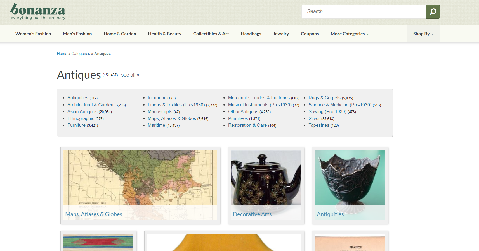Open Home & Garden menu
The width and height of the screenshot is (479, 251).
(120, 34)
